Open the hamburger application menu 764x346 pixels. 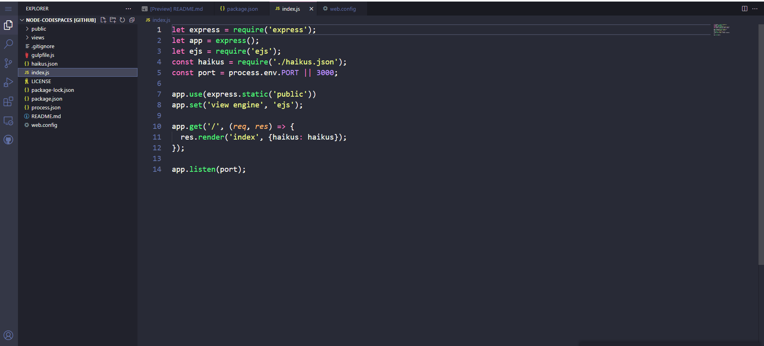pos(8,8)
